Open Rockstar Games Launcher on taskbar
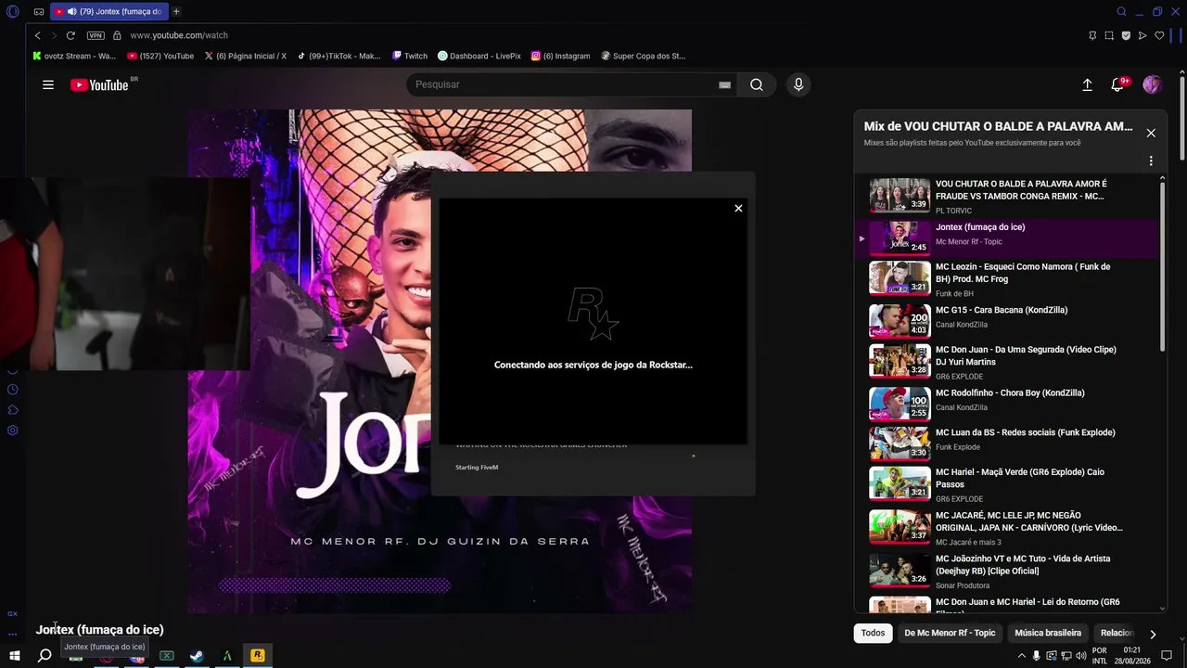 coord(257,656)
